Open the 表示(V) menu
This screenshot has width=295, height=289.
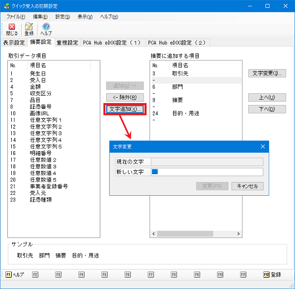(85, 17)
